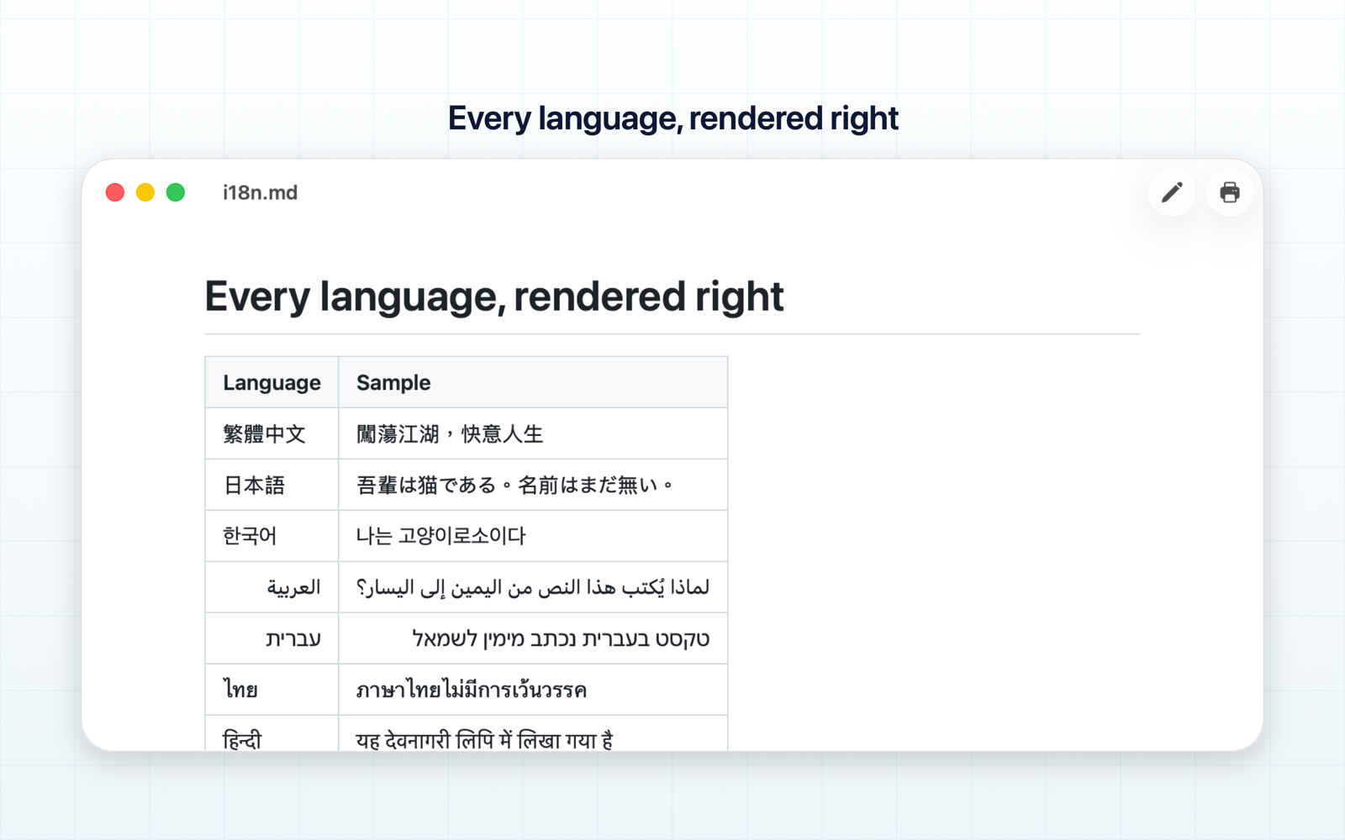Click the yellow minimize window dot

point(145,192)
